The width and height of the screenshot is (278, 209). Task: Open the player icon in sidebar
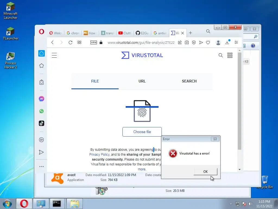tap(41, 140)
